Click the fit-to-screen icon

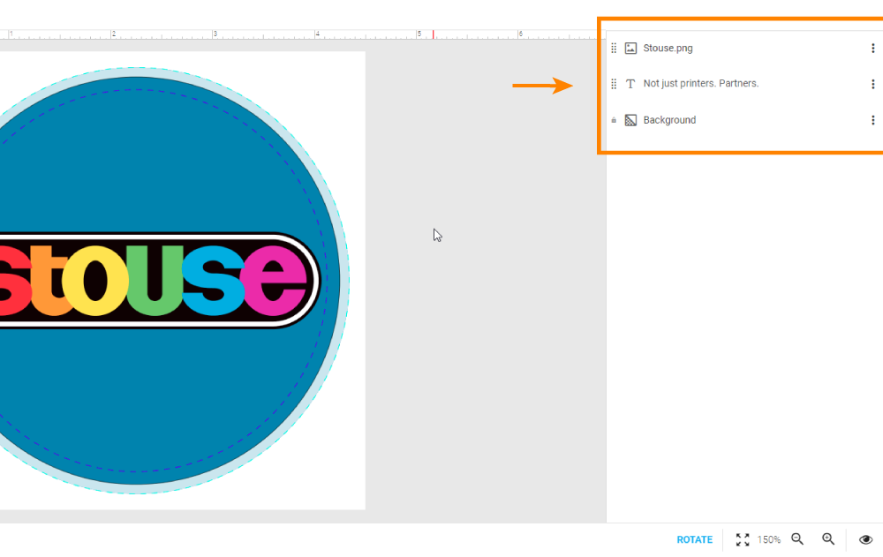click(743, 539)
